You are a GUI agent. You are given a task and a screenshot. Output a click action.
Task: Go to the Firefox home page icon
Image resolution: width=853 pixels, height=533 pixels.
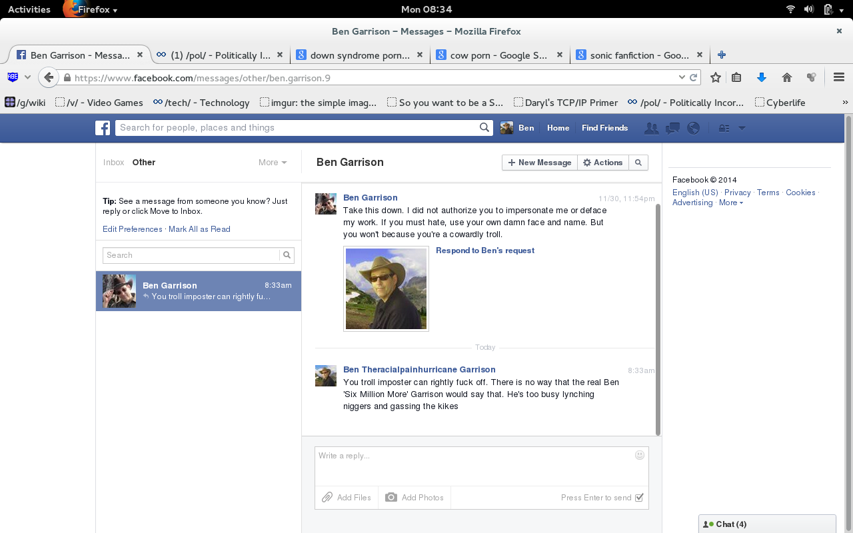tap(786, 78)
